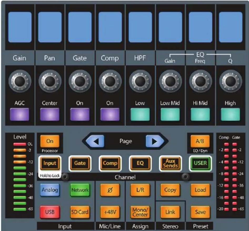The width and height of the screenshot is (249, 231).
Task: Click the Load preset button
Action: click(x=200, y=190)
